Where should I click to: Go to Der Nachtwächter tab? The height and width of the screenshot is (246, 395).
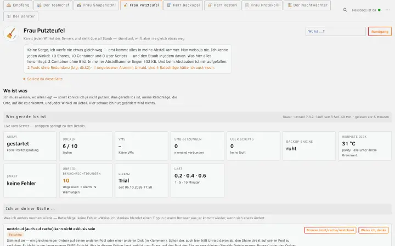[x=307, y=5]
